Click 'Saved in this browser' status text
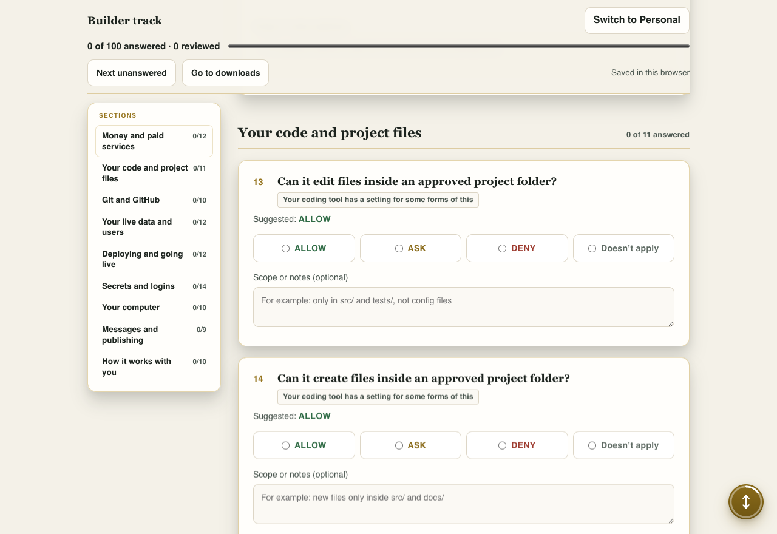This screenshot has height=534, width=777. click(650, 73)
